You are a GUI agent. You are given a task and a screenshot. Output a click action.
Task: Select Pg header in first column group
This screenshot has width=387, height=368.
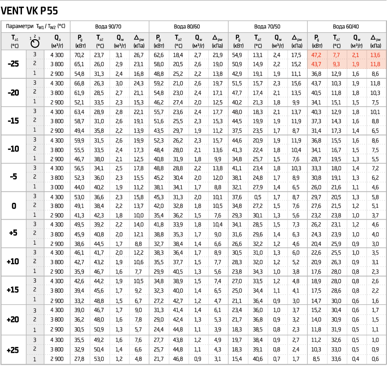coord(80,41)
